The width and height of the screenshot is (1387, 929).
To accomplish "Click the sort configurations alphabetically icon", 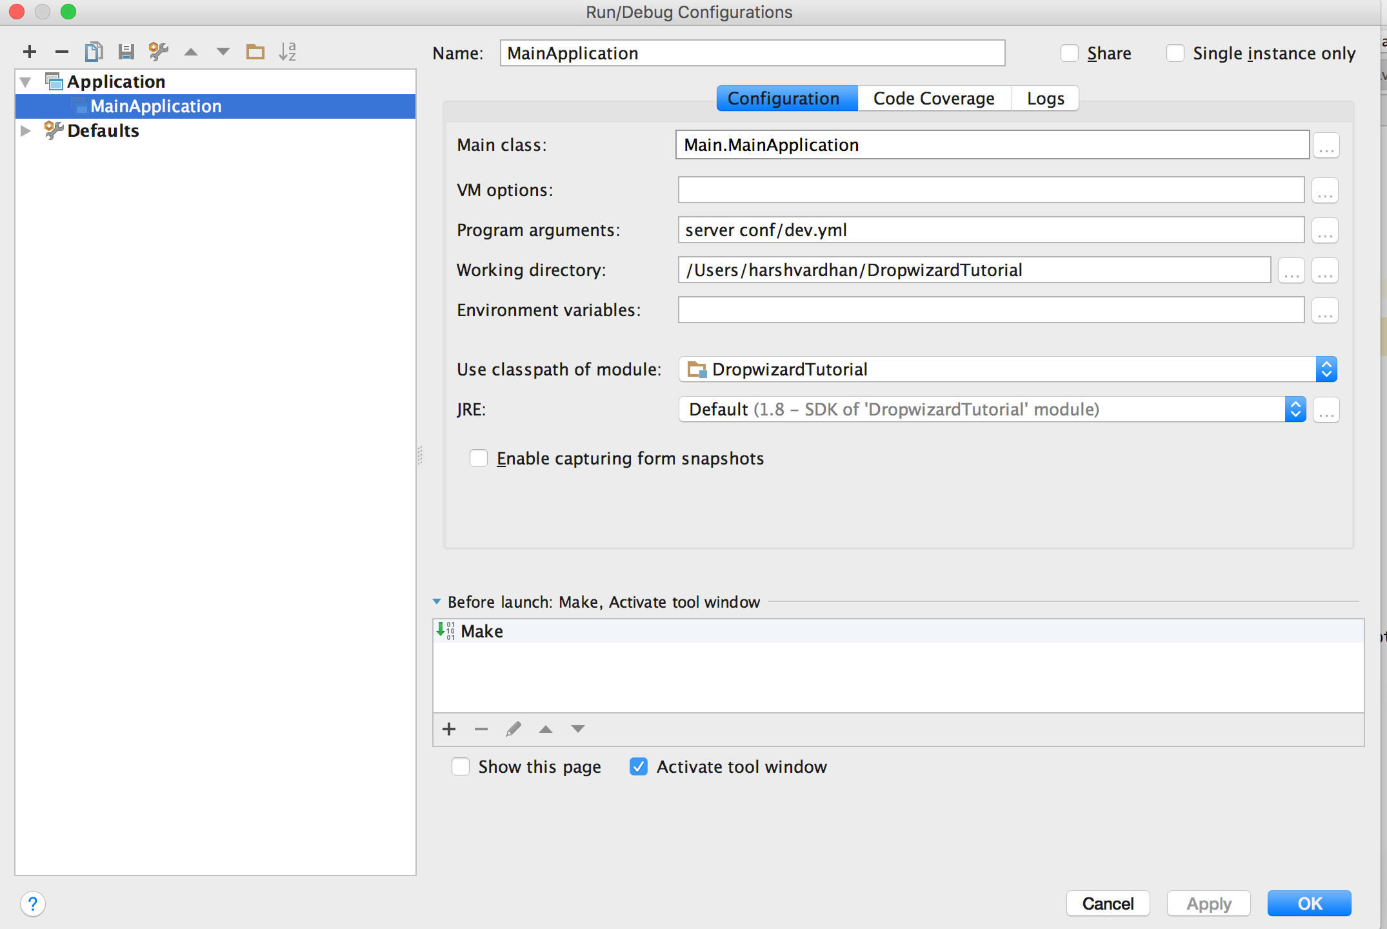I will 288,52.
